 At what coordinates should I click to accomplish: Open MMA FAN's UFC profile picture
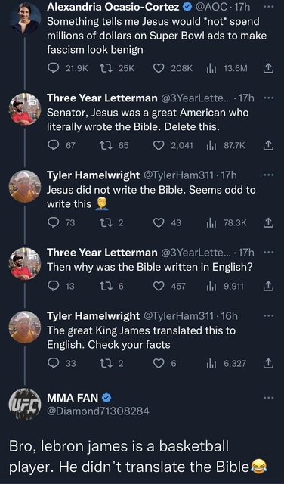click(25, 404)
